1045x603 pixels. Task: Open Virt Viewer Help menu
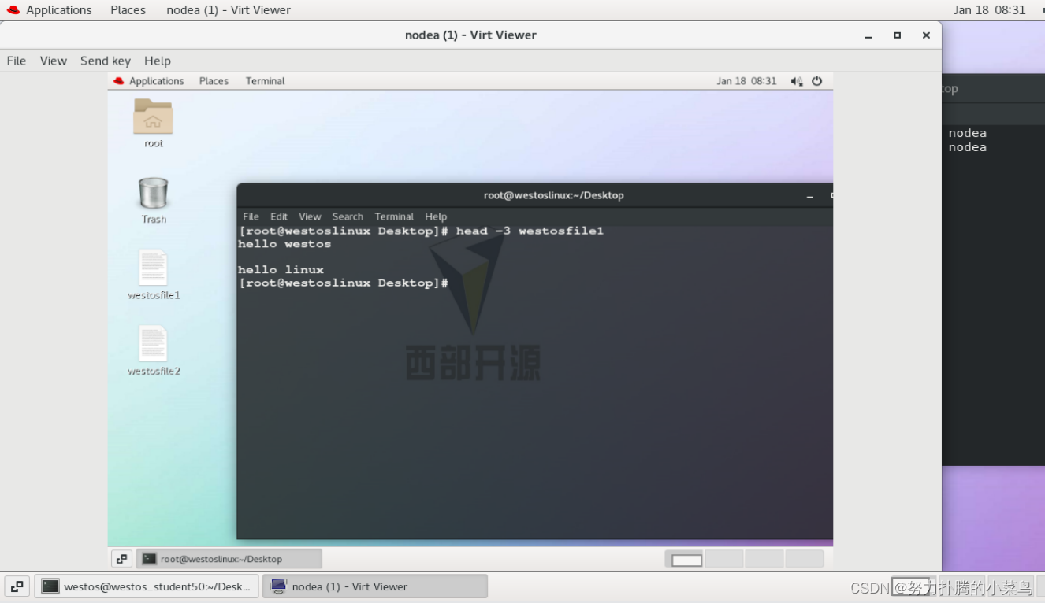[x=158, y=61]
